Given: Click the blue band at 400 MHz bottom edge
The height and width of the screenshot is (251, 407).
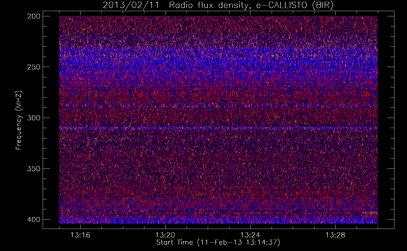Looking at the screenshot, I should [218, 220].
